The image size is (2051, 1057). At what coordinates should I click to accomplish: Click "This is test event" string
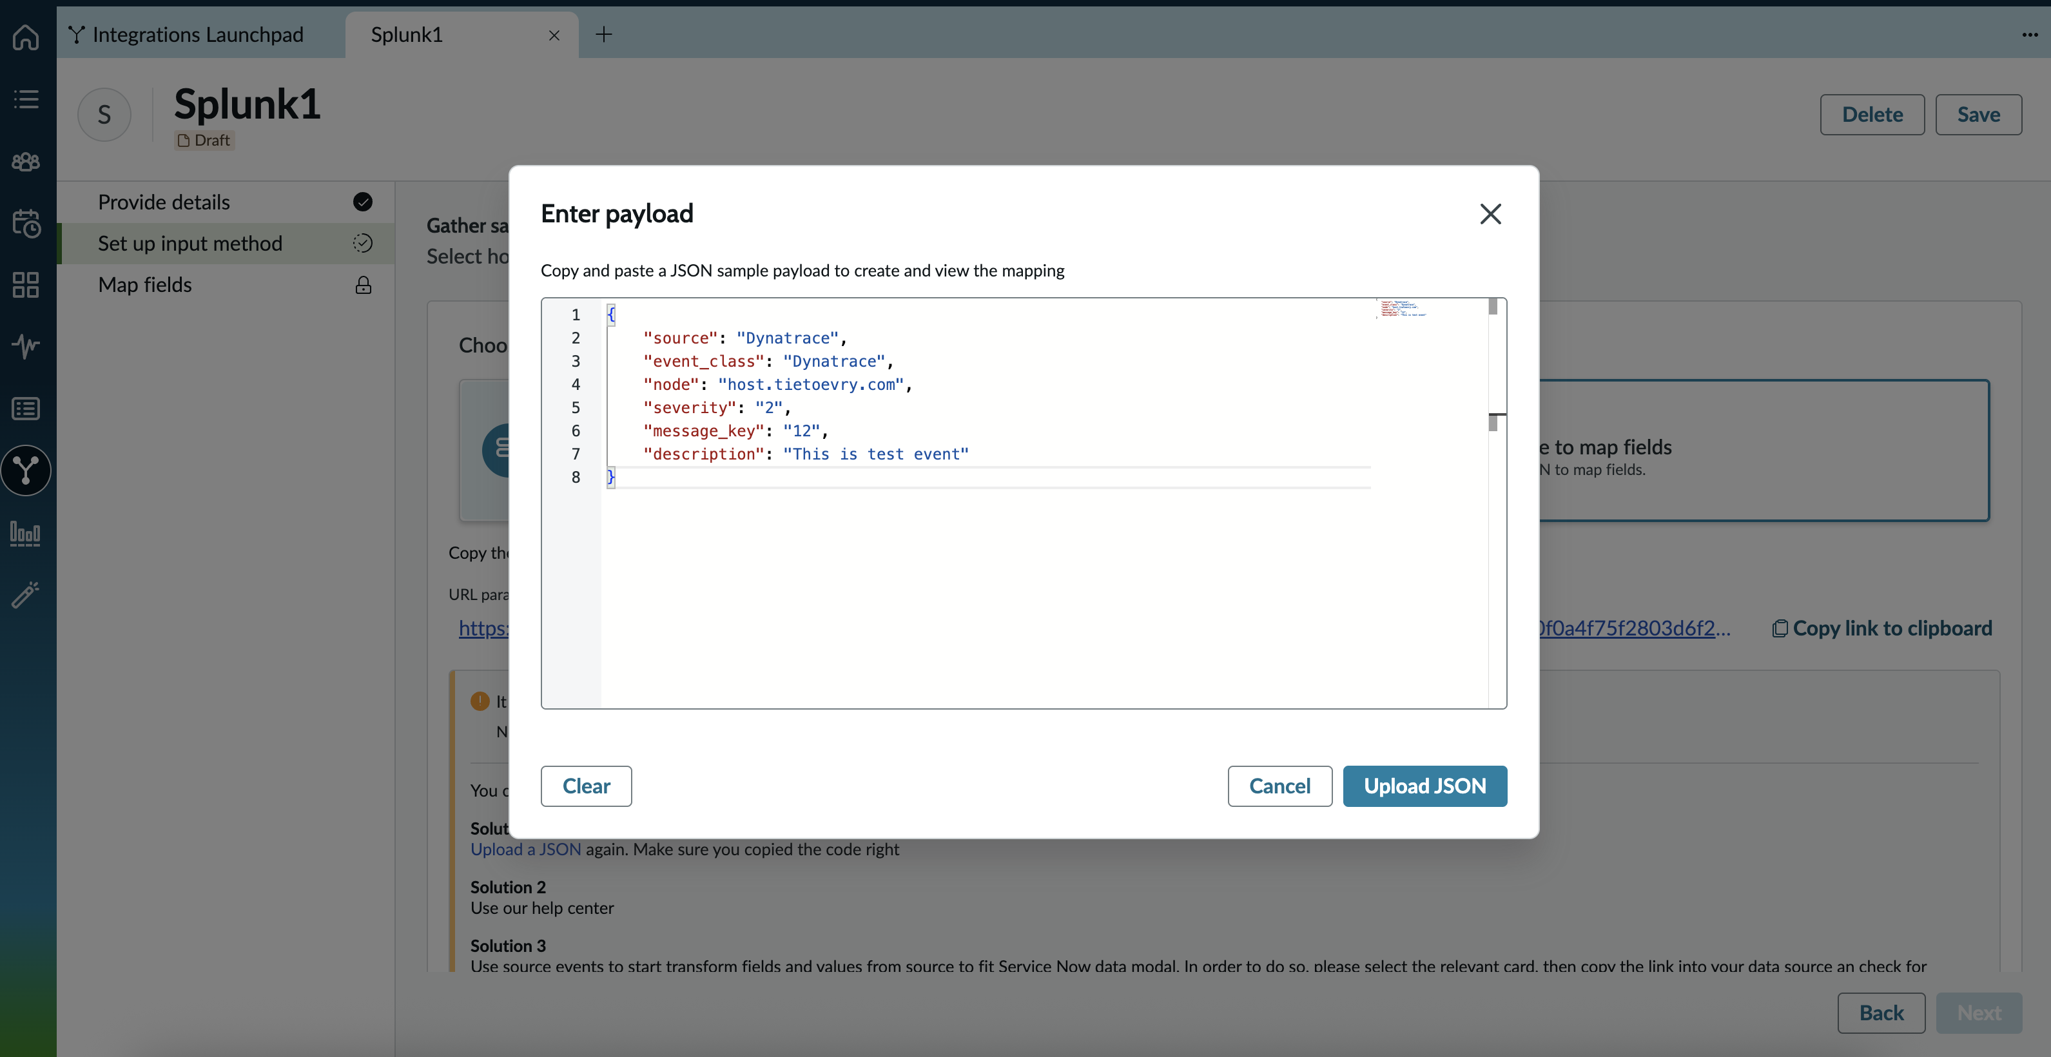tap(876, 454)
